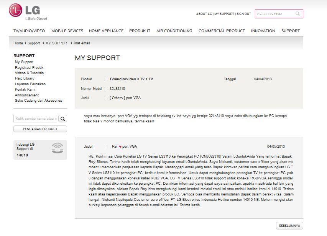Image resolution: width=327 pixels, height=236 pixels.
Task: Open Kontak Kami in the sidebar
Action: point(25,90)
